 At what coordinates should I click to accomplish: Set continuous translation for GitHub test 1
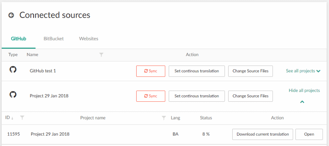point(197,71)
